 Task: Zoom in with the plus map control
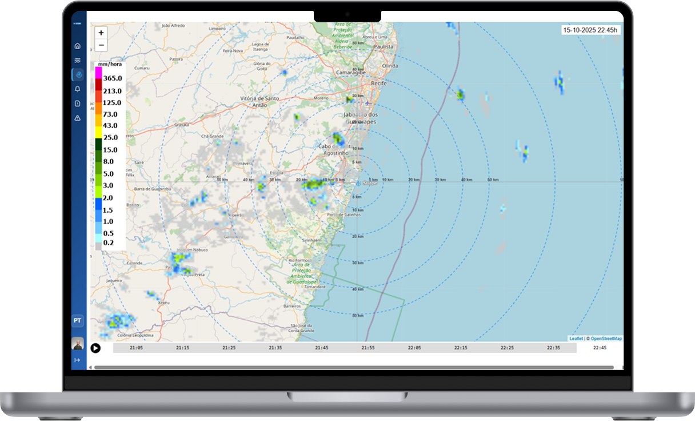tap(101, 33)
